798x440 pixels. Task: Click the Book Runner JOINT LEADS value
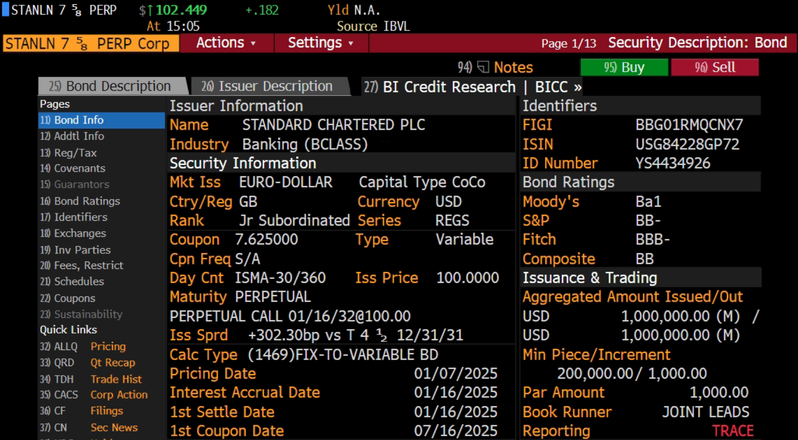[706, 412]
